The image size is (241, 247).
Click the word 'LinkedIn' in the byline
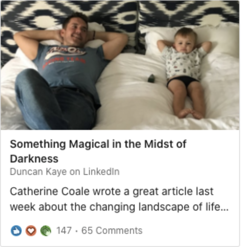click(101, 172)
